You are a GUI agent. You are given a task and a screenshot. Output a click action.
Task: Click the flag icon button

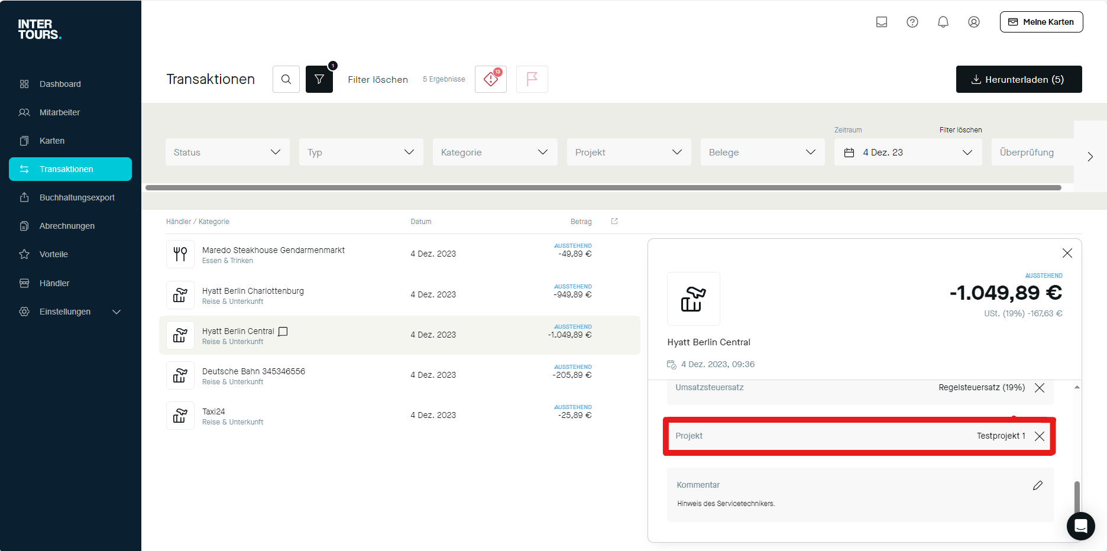point(532,79)
